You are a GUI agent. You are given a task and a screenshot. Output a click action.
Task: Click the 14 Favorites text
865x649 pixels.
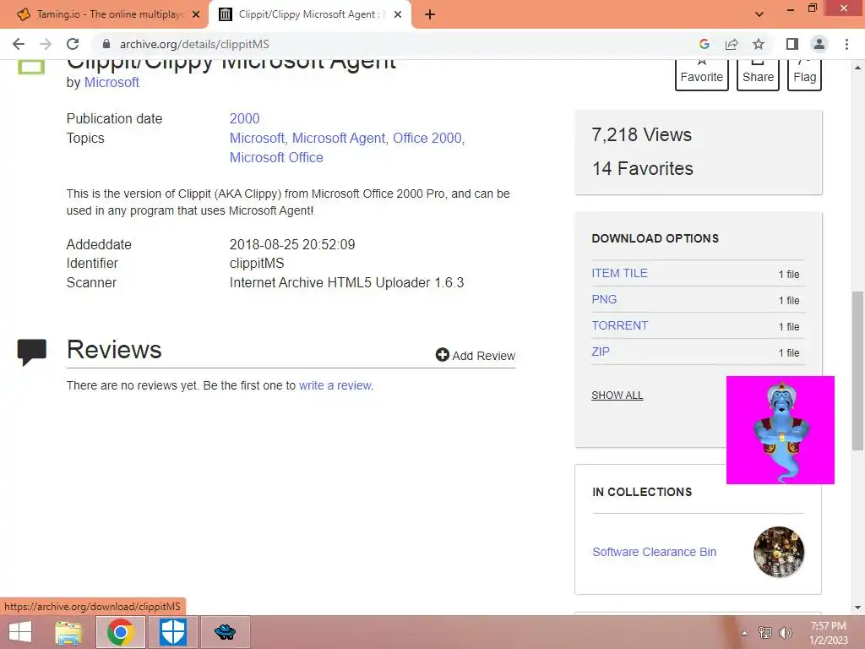point(643,168)
